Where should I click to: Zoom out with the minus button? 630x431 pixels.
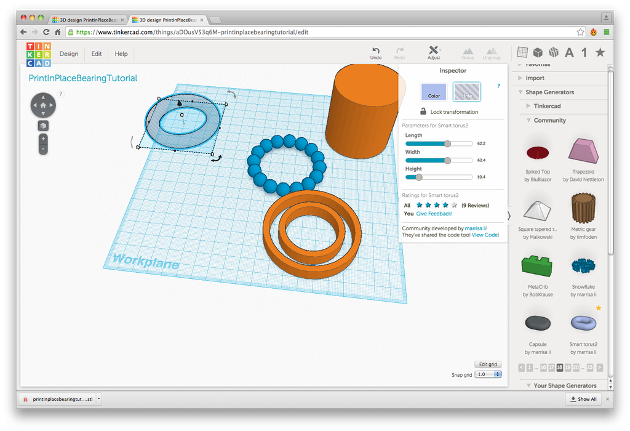(x=43, y=149)
